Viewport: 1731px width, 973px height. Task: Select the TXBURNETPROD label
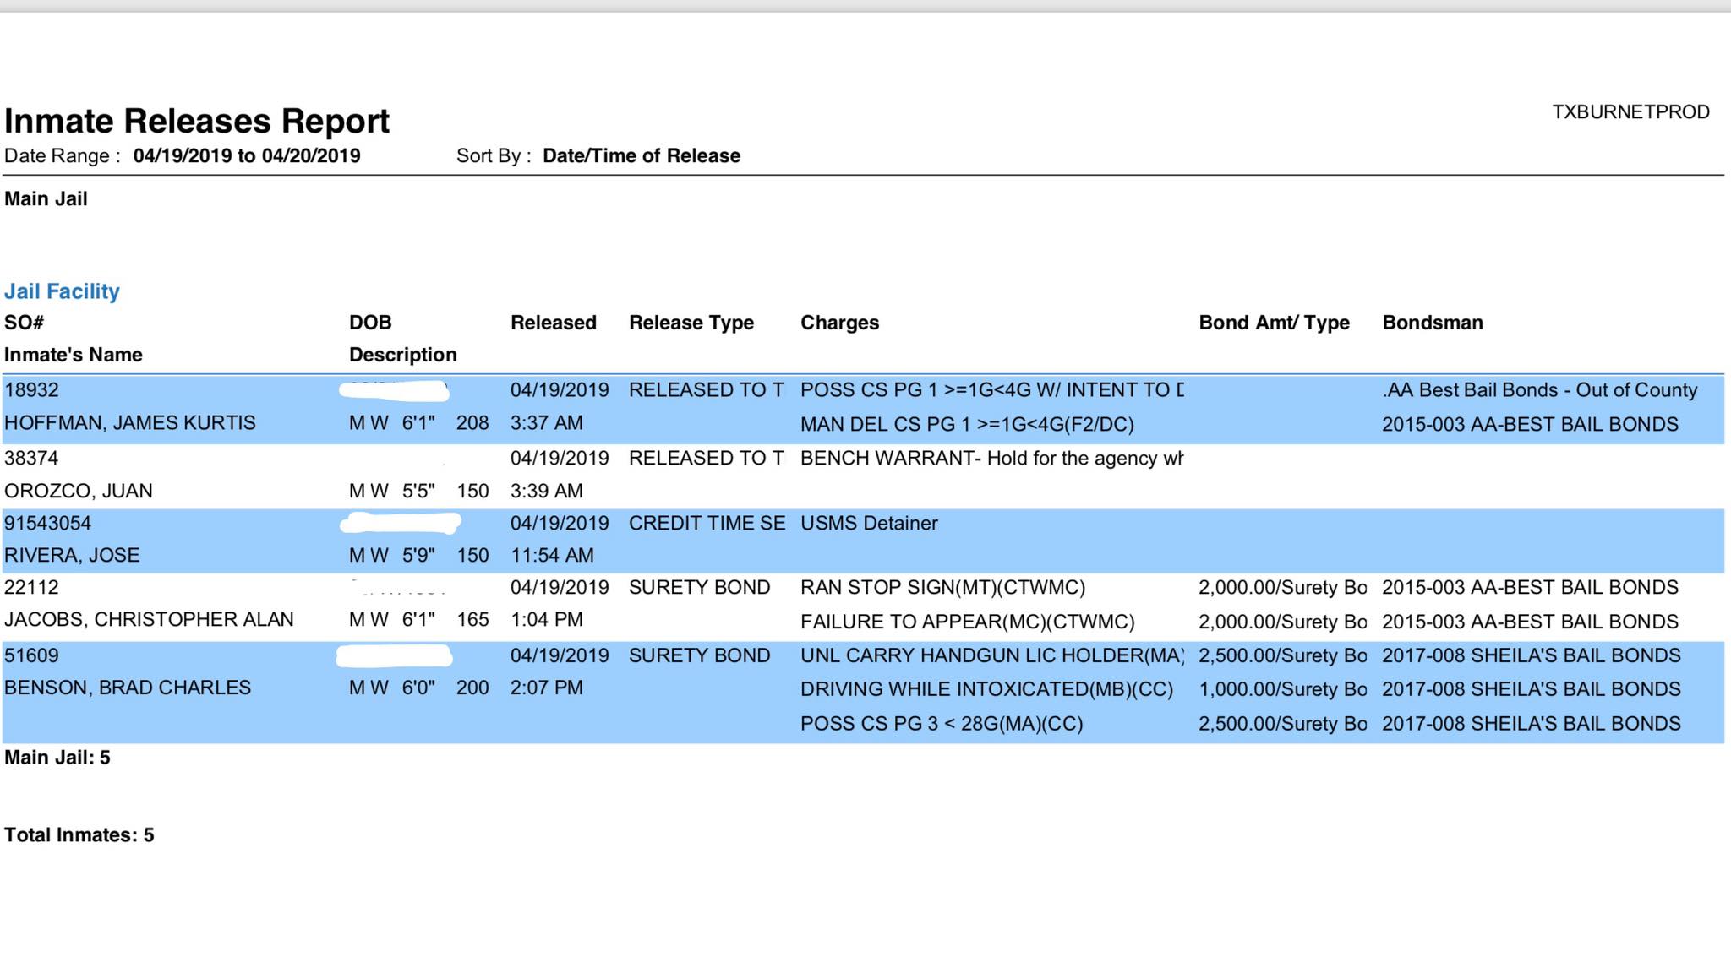coord(1630,112)
